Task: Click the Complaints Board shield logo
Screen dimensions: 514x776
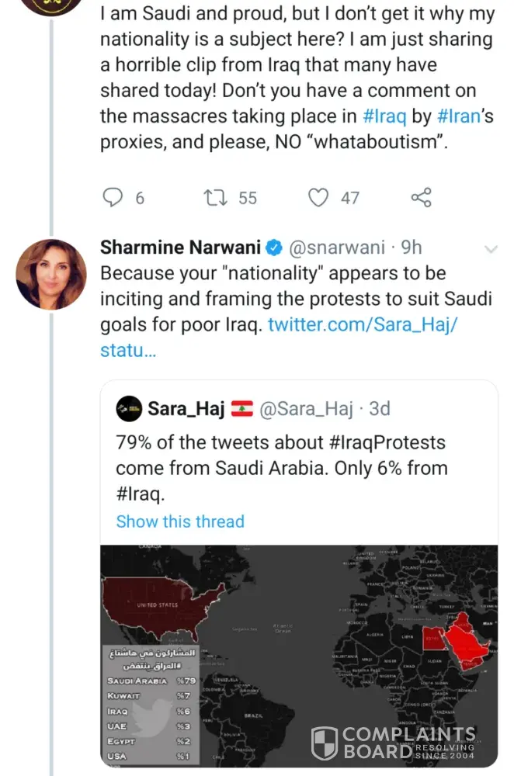Action: point(324,741)
